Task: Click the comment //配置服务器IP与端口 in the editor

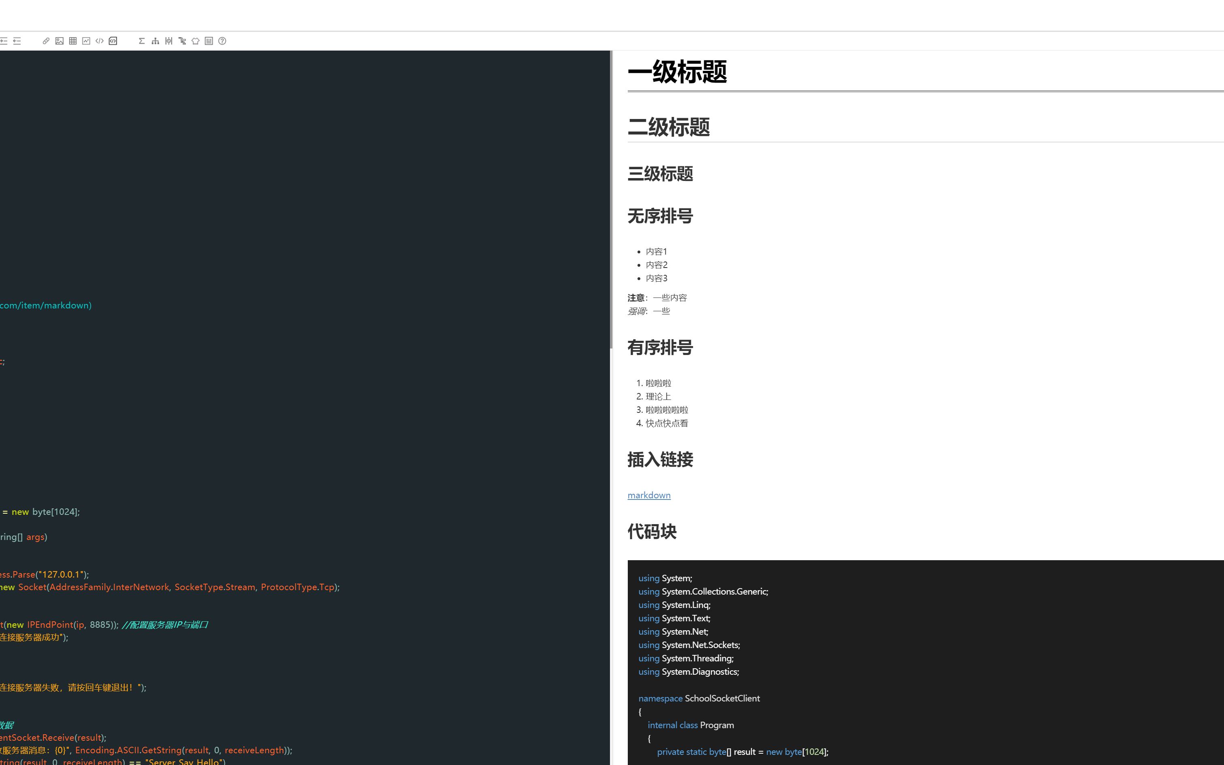Action: [x=165, y=625]
